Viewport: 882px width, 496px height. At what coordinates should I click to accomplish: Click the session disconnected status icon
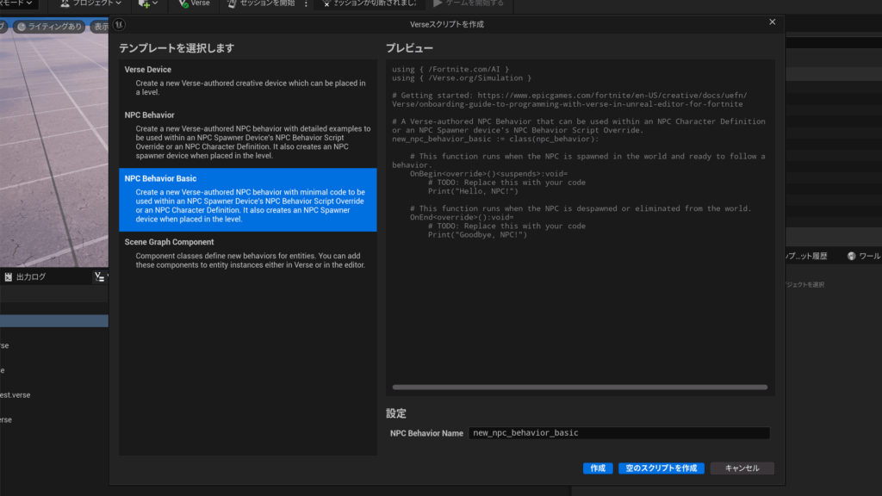(x=326, y=3)
